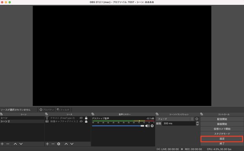The width and height of the screenshot is (244, 151).
Task: Open desktop audio gear settings in mixer
Action: point(152,126)
